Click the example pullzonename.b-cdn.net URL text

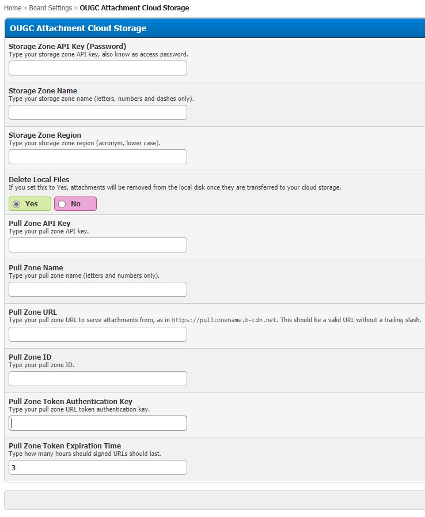point(232,320)
